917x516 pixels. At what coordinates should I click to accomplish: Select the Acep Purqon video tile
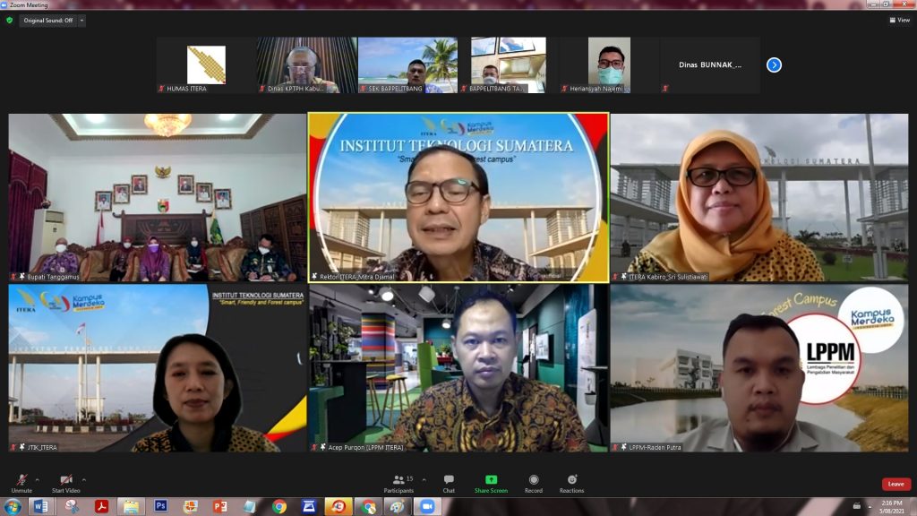click(x=458, y=367)
